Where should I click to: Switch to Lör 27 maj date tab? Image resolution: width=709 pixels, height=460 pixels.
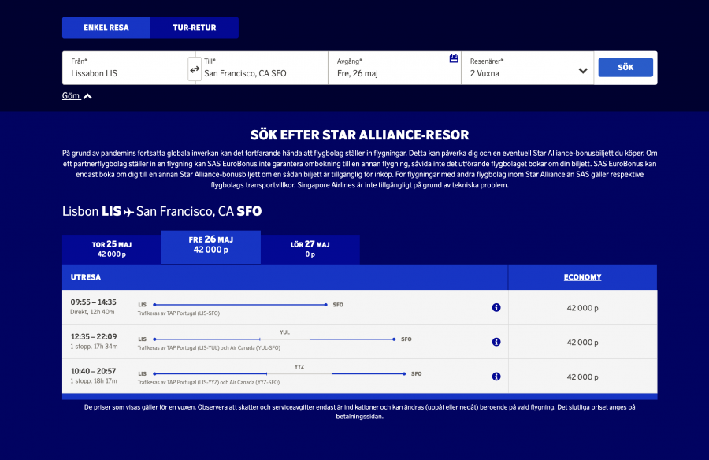coord(310,249)
